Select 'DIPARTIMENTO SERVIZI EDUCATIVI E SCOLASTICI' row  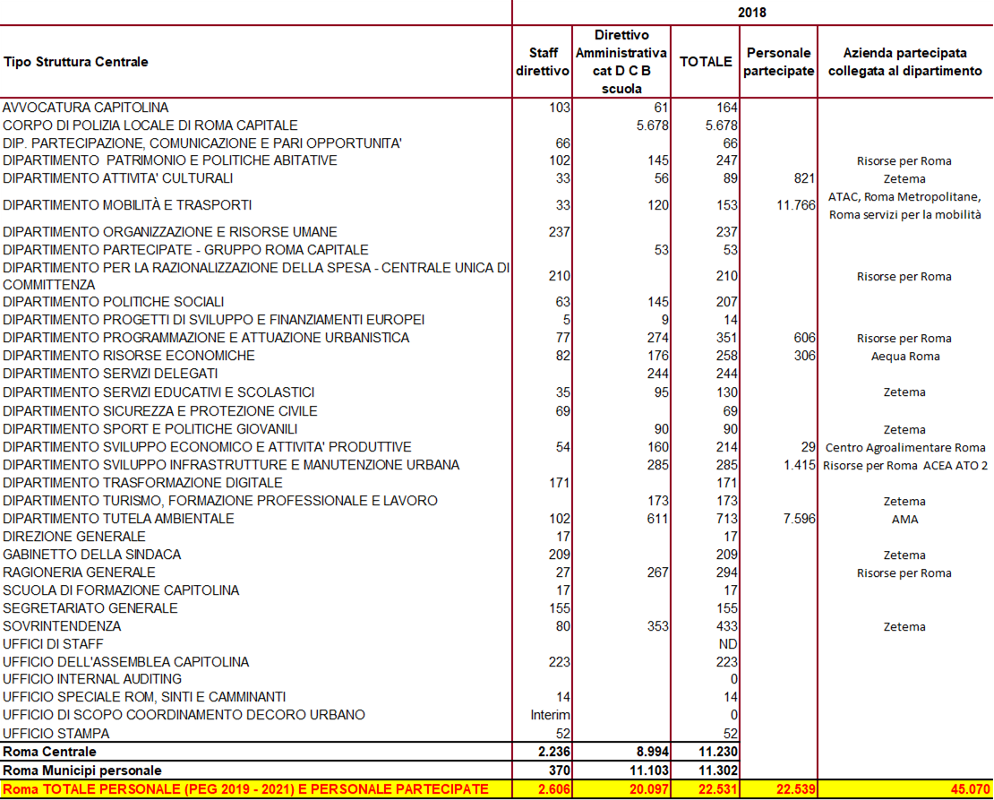pos(159,392)
